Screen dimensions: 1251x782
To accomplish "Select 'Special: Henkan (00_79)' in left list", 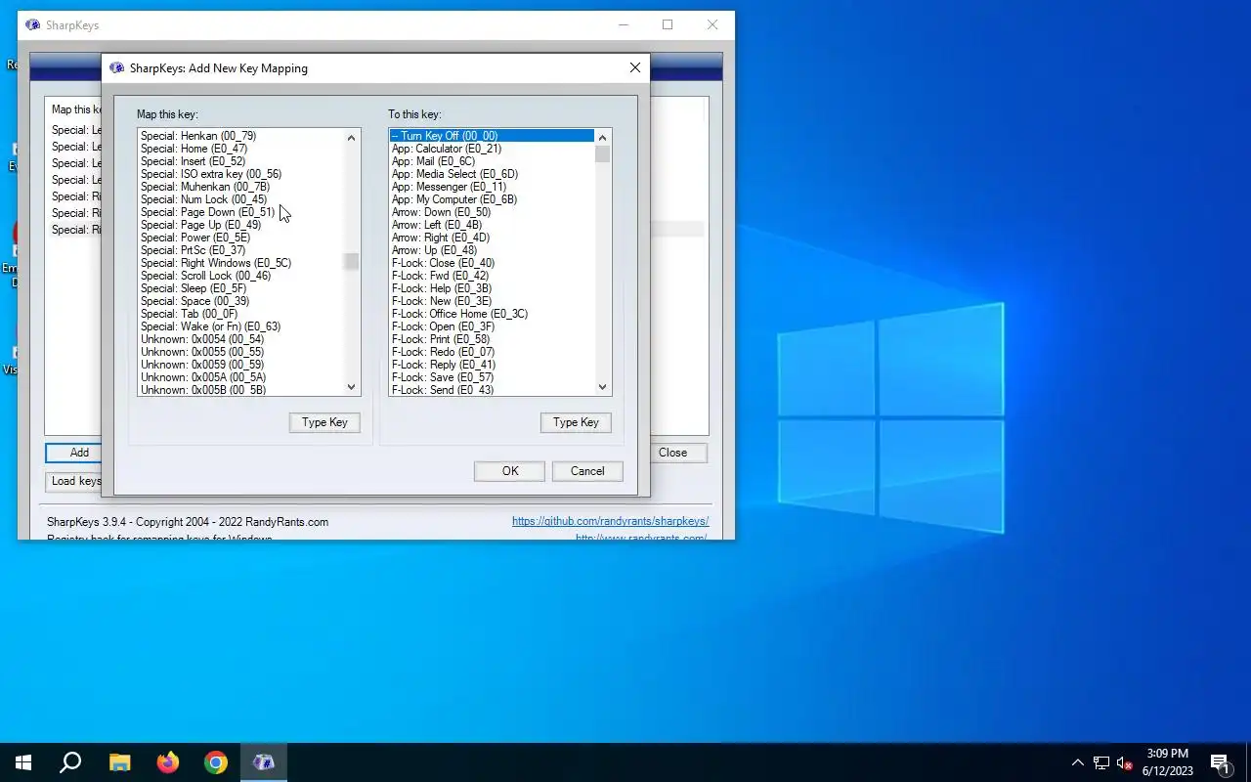I will point(240,136).
